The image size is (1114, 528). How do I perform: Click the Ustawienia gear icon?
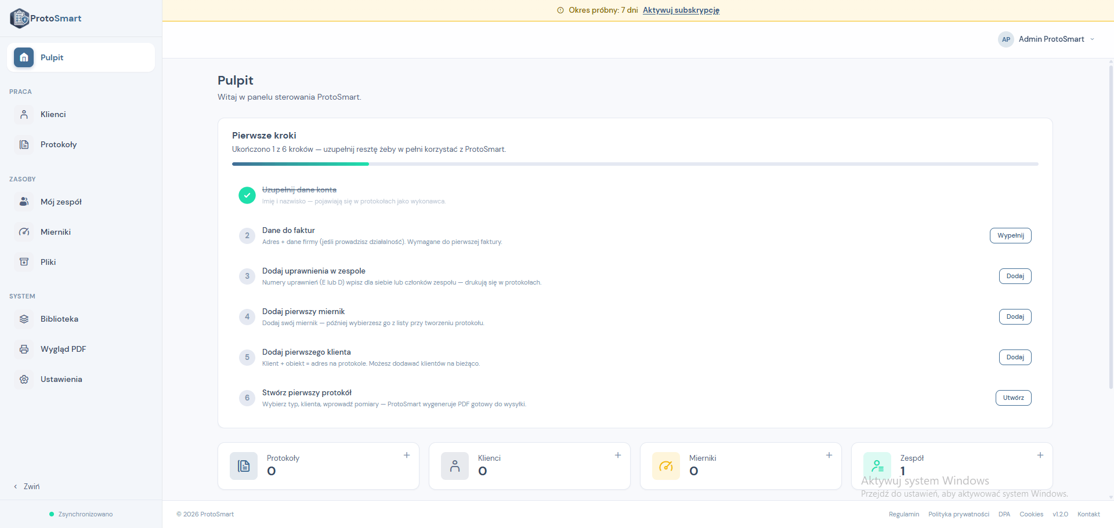point(24,379)
